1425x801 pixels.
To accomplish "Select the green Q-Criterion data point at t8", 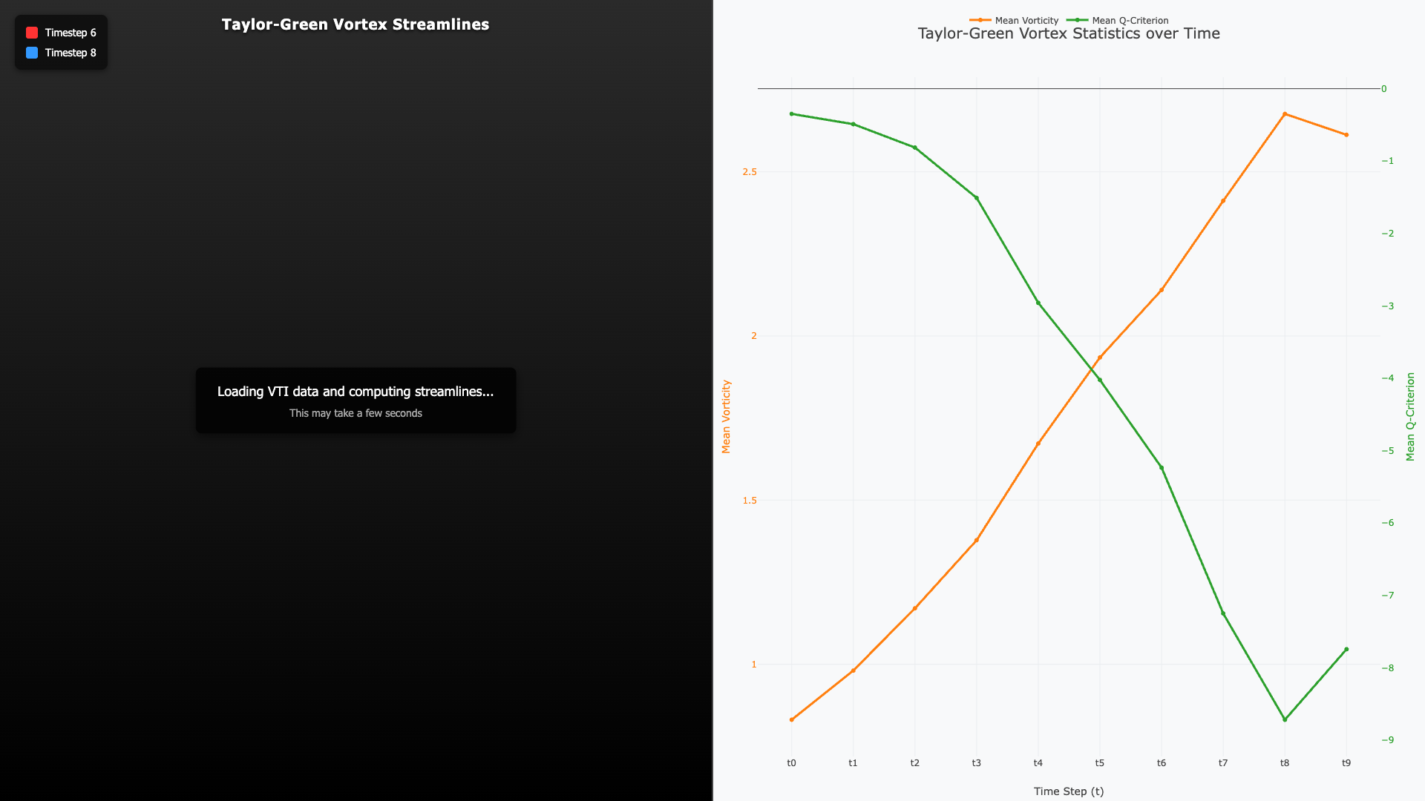I will [x=1285, y=719].
